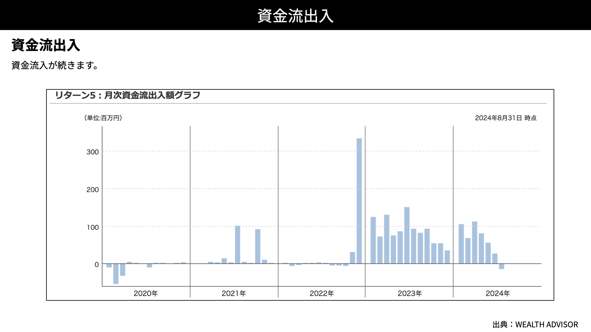Click the y-axis label 0
The height and width of the screenshot is (332, 591).
point(97,265)
